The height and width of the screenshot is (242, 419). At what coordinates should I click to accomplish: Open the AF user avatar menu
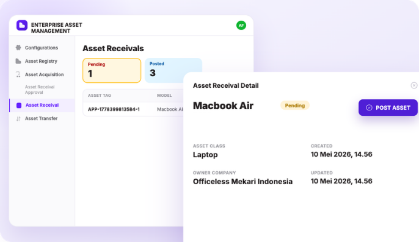241,26
